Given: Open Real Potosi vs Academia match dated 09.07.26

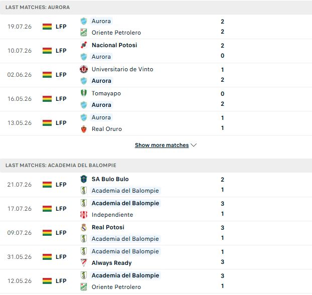Looking at the screenshot, I should click(x=156, y=233).
